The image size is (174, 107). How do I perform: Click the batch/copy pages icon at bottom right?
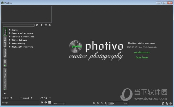coord(163,104)
